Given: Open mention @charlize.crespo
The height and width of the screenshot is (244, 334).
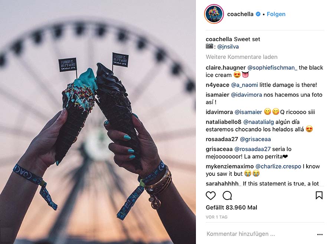Looking at the screenshot, I should point(278,166).
